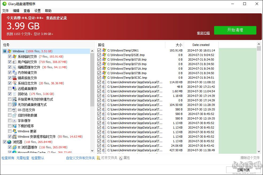Click the 字体缓存 icon

pos(15,121)
